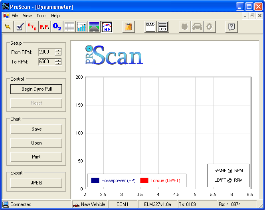Open the Tools menu
Image resolution: width=265 pixels, height=210 pixels.
42,16
